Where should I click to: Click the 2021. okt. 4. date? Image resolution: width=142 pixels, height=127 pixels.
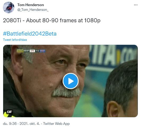pyautogui.click(x=30, y=124)
